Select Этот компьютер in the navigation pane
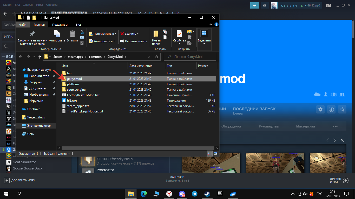The image size is (355, 199). point(36,126)
